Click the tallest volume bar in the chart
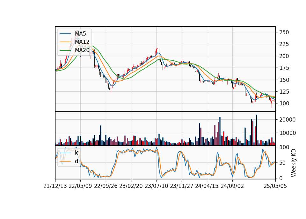 click(256, 130)
